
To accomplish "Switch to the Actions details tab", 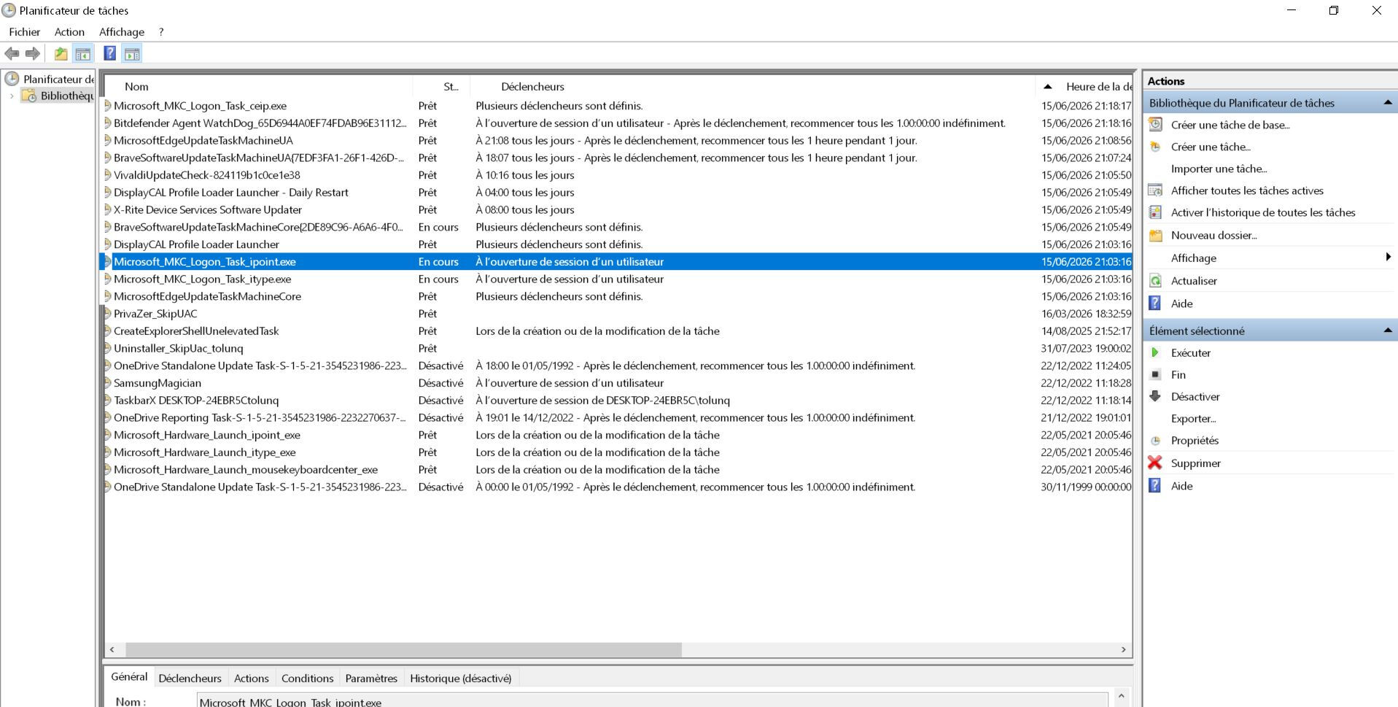I will tap(252, 679).
